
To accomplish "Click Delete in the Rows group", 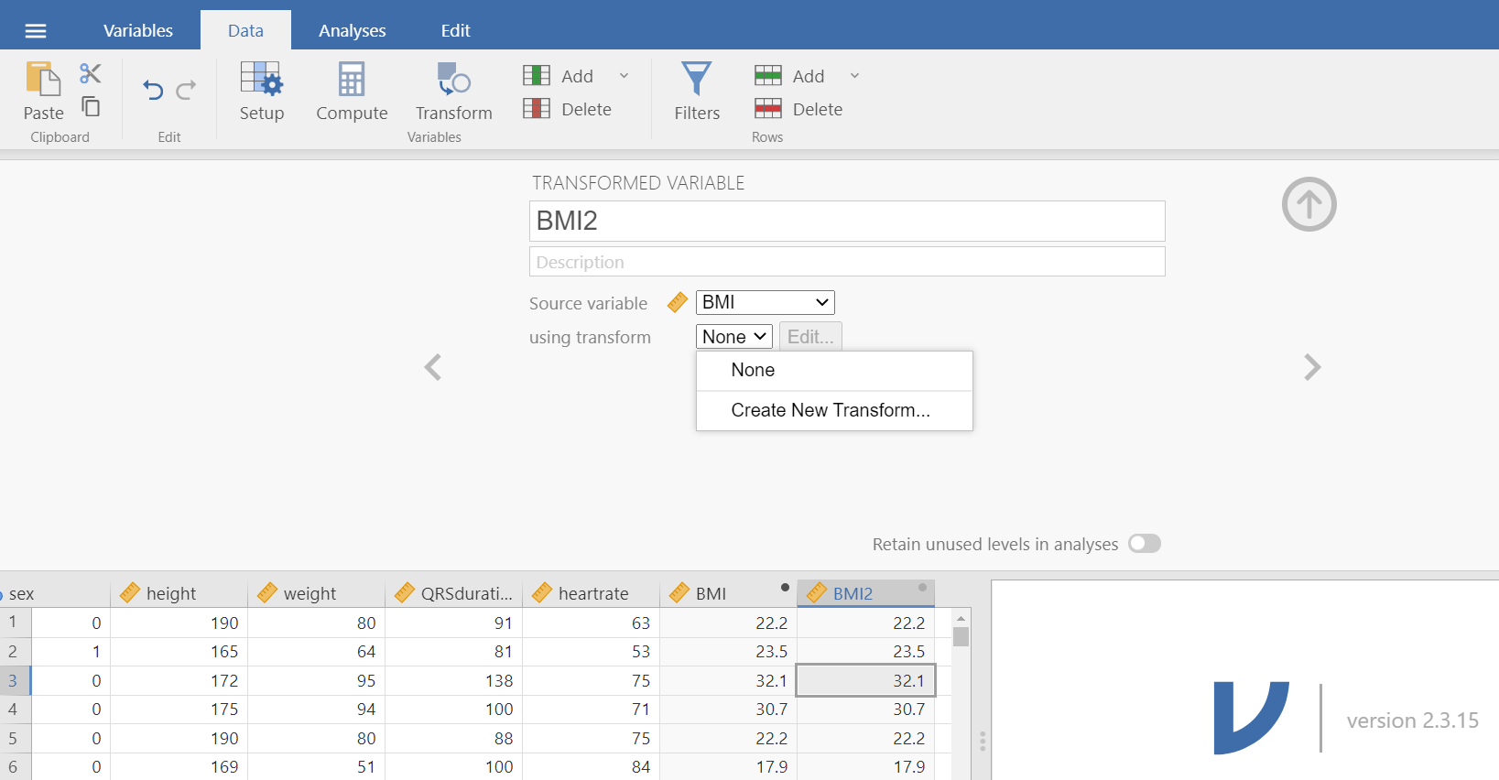I will point(798,109).
